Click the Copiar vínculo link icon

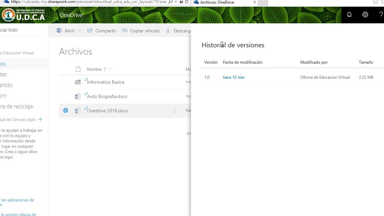(125, 30)
